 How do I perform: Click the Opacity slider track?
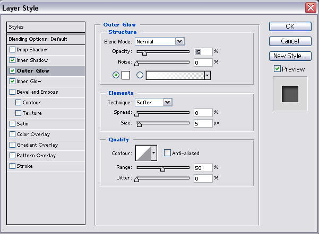click(x=163, y=52)
